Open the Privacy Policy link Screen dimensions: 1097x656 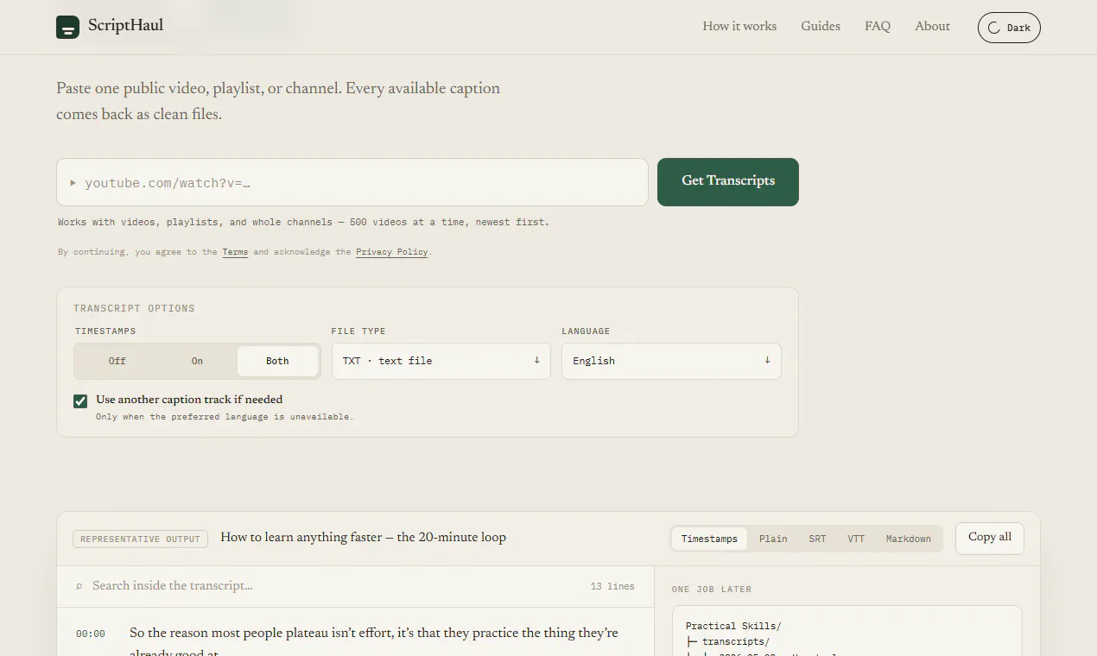(x=392, y=252)
